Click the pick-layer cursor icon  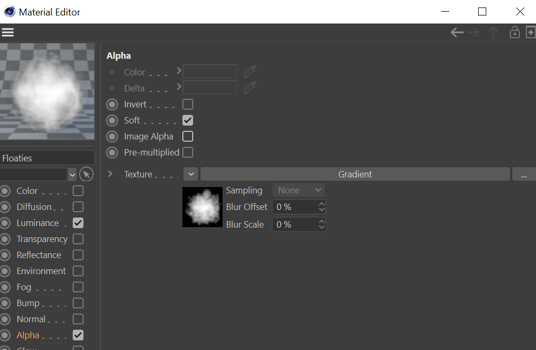pos(86,175)
